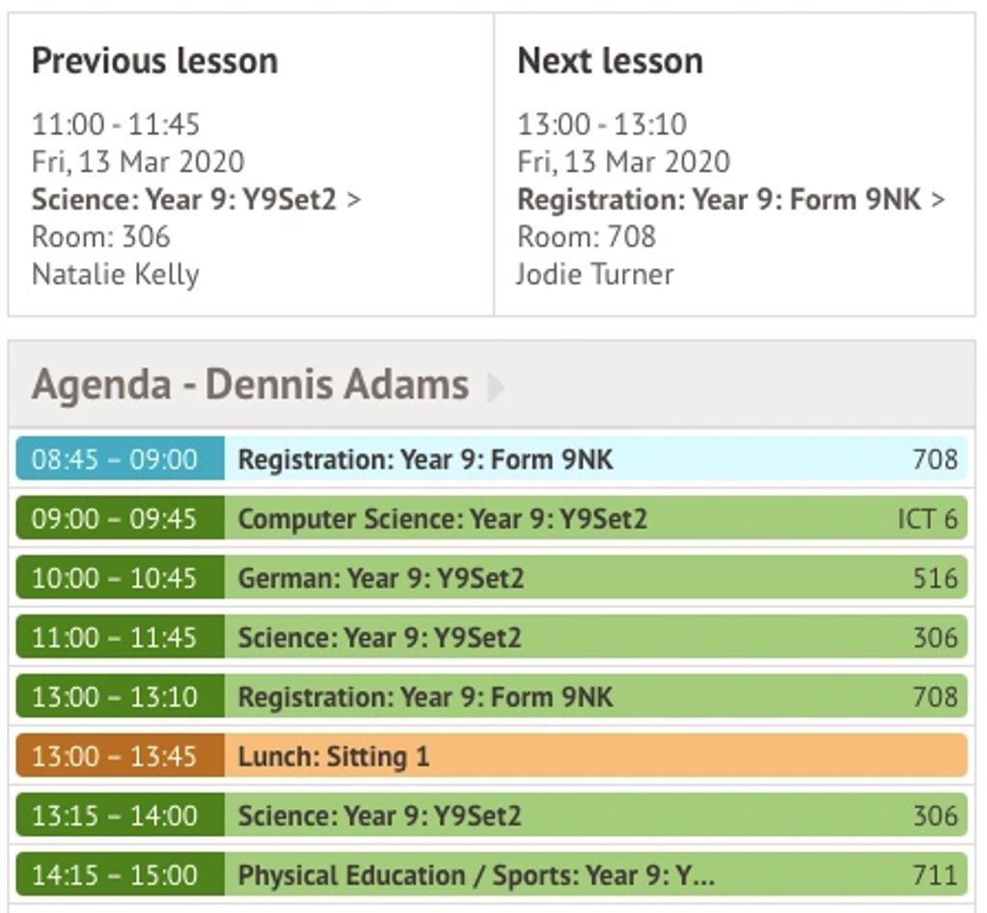Image resolution: width=987 pixels, height=913 pixels.
Task: Click room ICT 6 on Computer Science row
Action: click(x=927, y=519)
